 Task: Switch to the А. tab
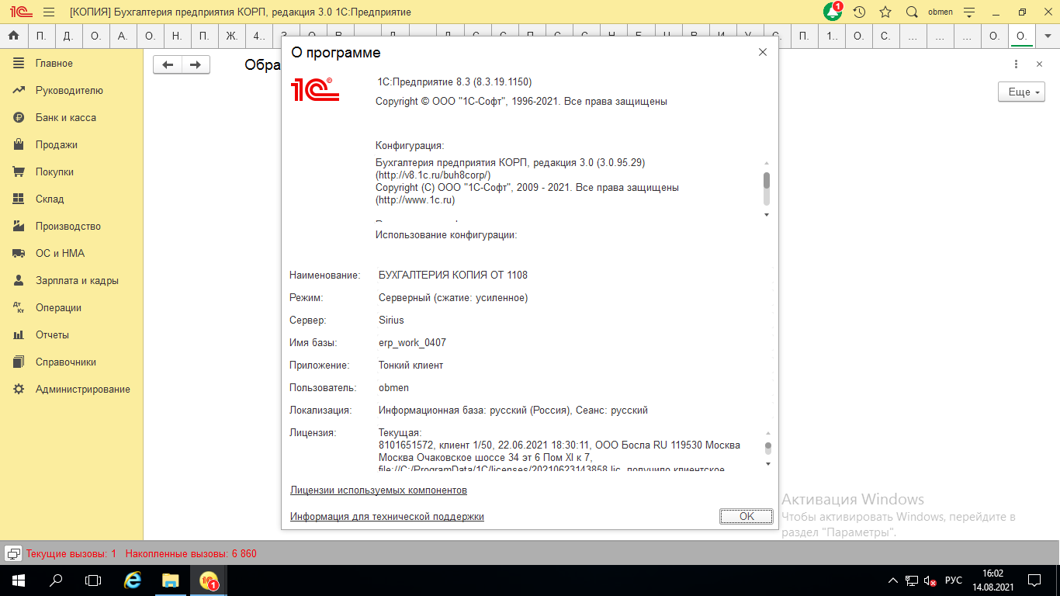click(123, 36)
